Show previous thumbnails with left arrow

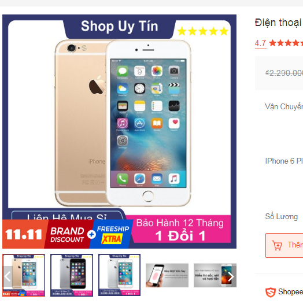8,276
